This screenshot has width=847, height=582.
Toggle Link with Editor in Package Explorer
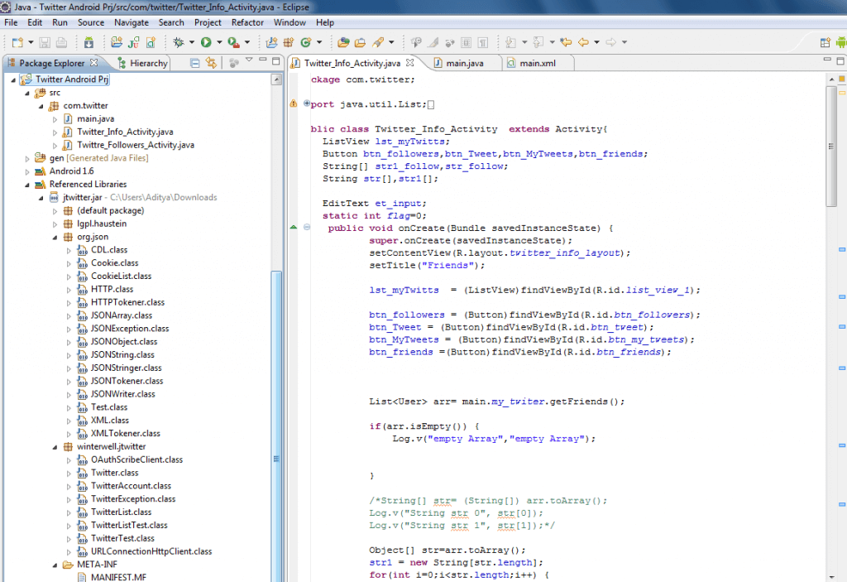click(212, 62)
